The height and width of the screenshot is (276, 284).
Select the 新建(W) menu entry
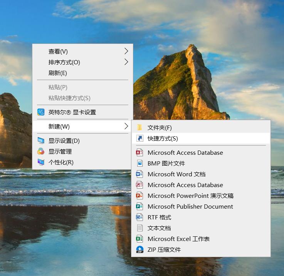[82, 126]
